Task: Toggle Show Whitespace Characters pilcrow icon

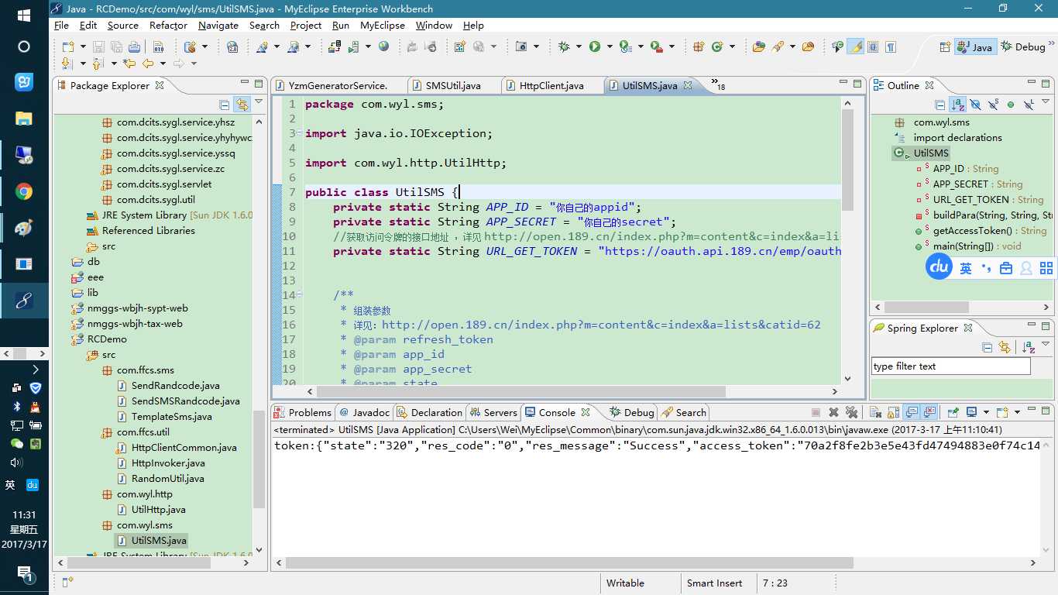Action: (x=891, y=46)
